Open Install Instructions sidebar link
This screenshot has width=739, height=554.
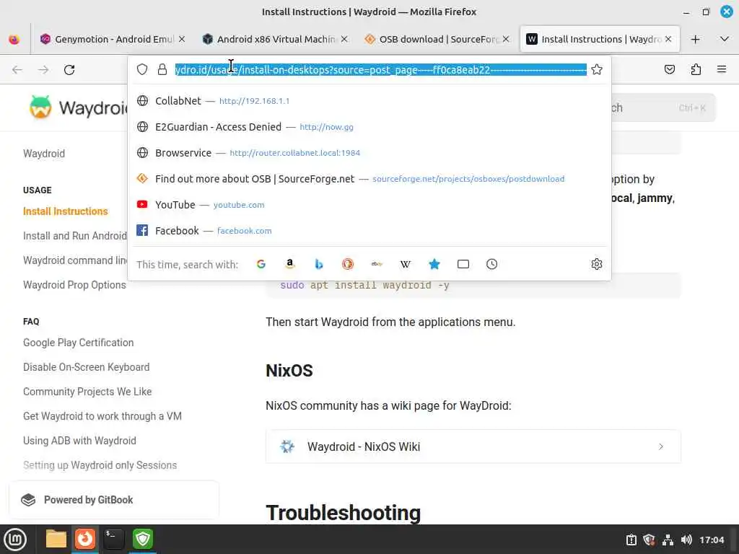coord(66,211)
